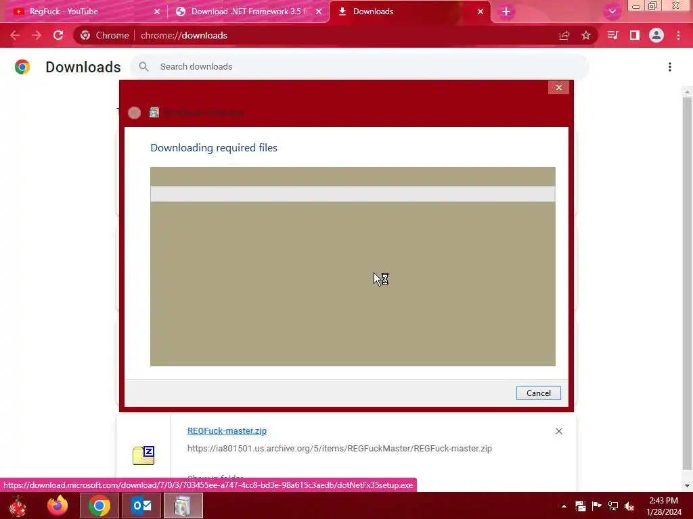Click the archive.org source URL text
The image size is (693, 519).
[340, 449]
